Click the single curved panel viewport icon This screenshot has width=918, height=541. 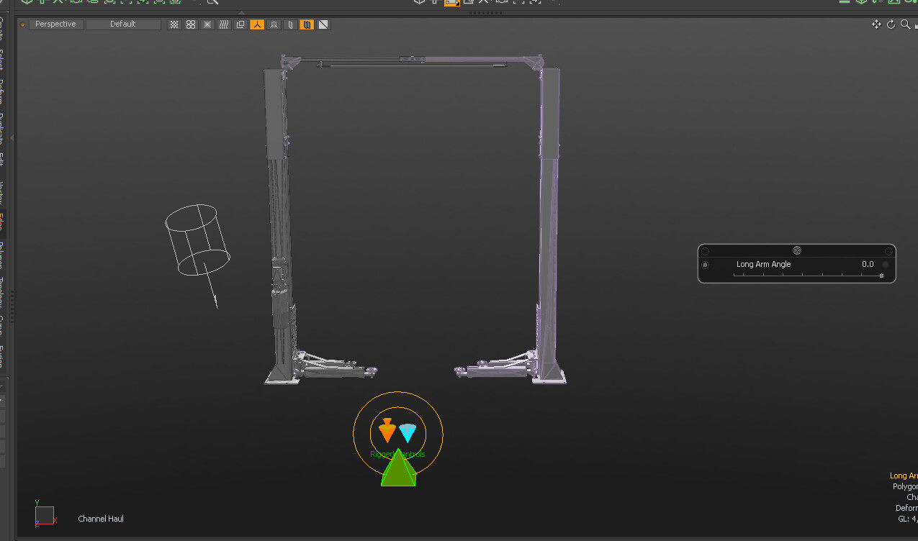click(x=290, y=24)
